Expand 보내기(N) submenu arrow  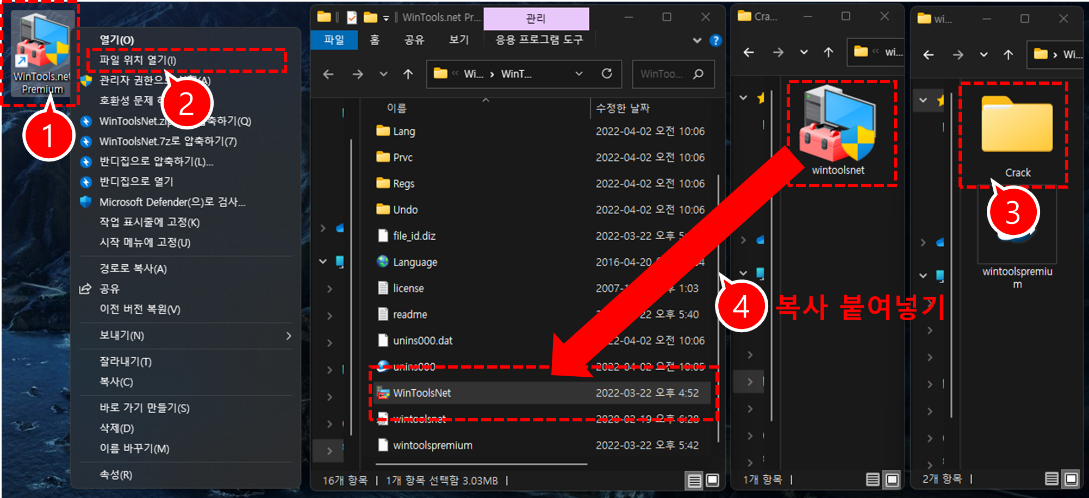click(x=288, y=336)
